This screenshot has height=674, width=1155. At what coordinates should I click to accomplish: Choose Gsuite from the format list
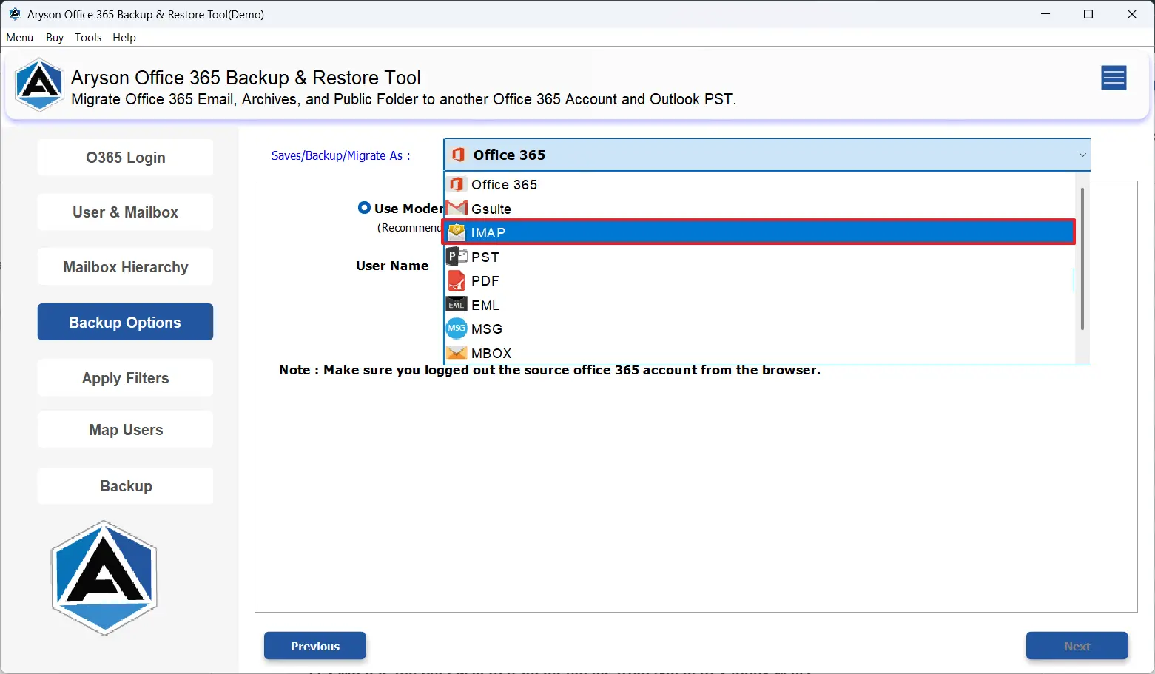[759, 209]
